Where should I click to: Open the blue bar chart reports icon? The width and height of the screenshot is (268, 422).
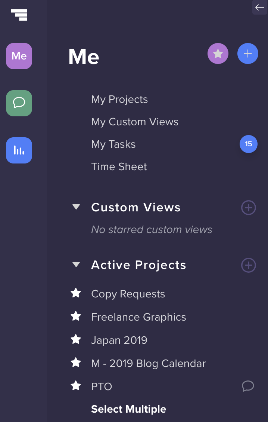pyautogui.click(x=19, y=150)
